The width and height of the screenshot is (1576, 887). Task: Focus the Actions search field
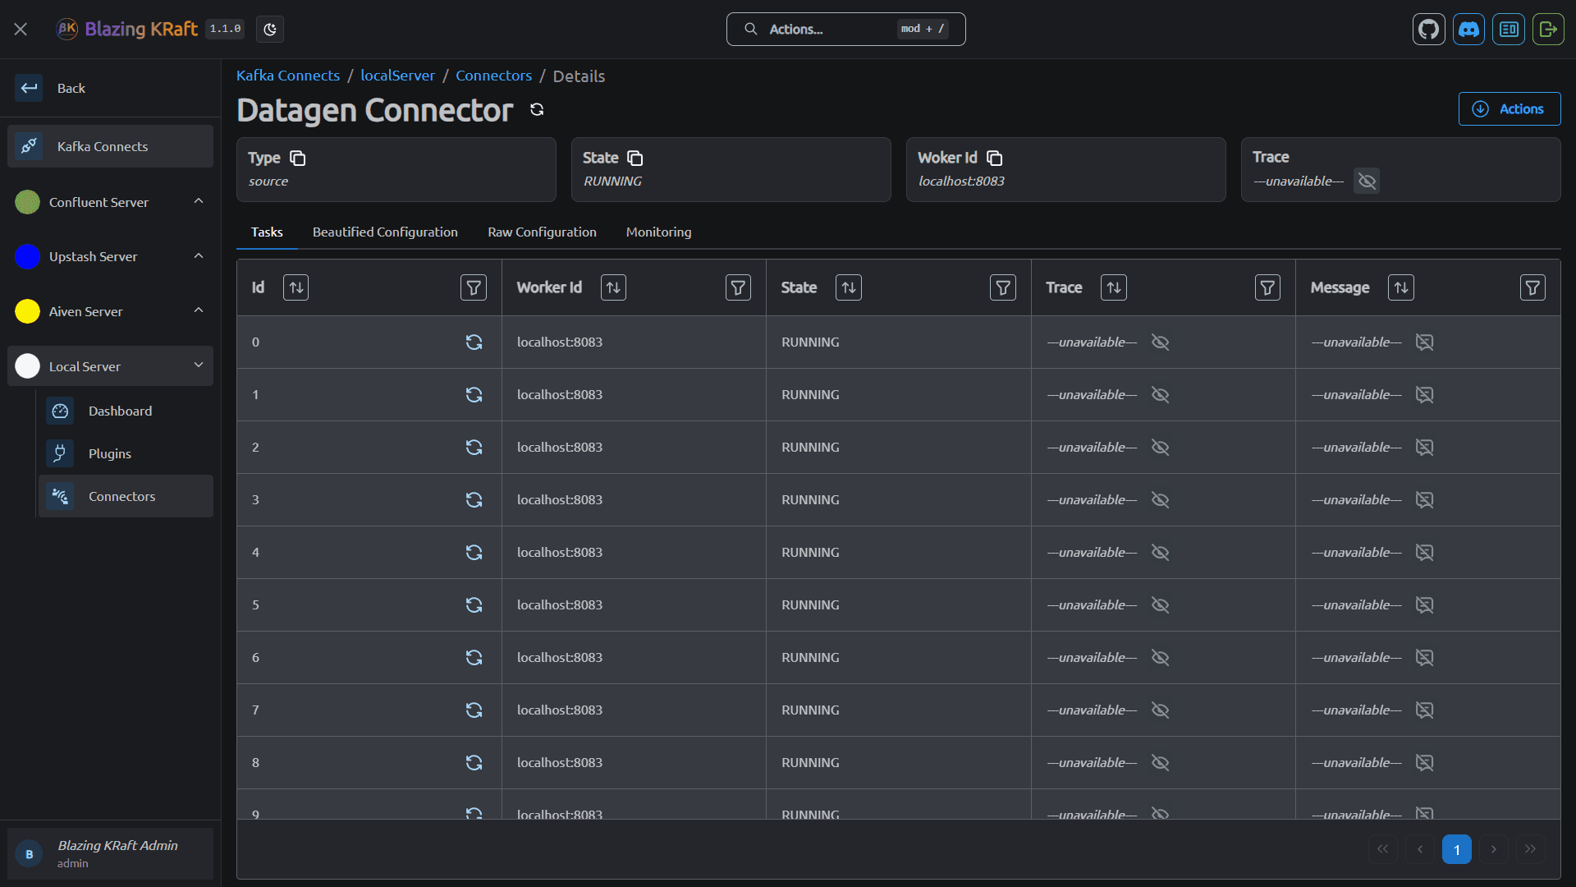coord(845,30)
